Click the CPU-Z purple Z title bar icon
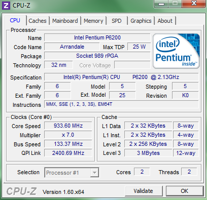Viewport: 207px width, 200px height. coord(6,6)
